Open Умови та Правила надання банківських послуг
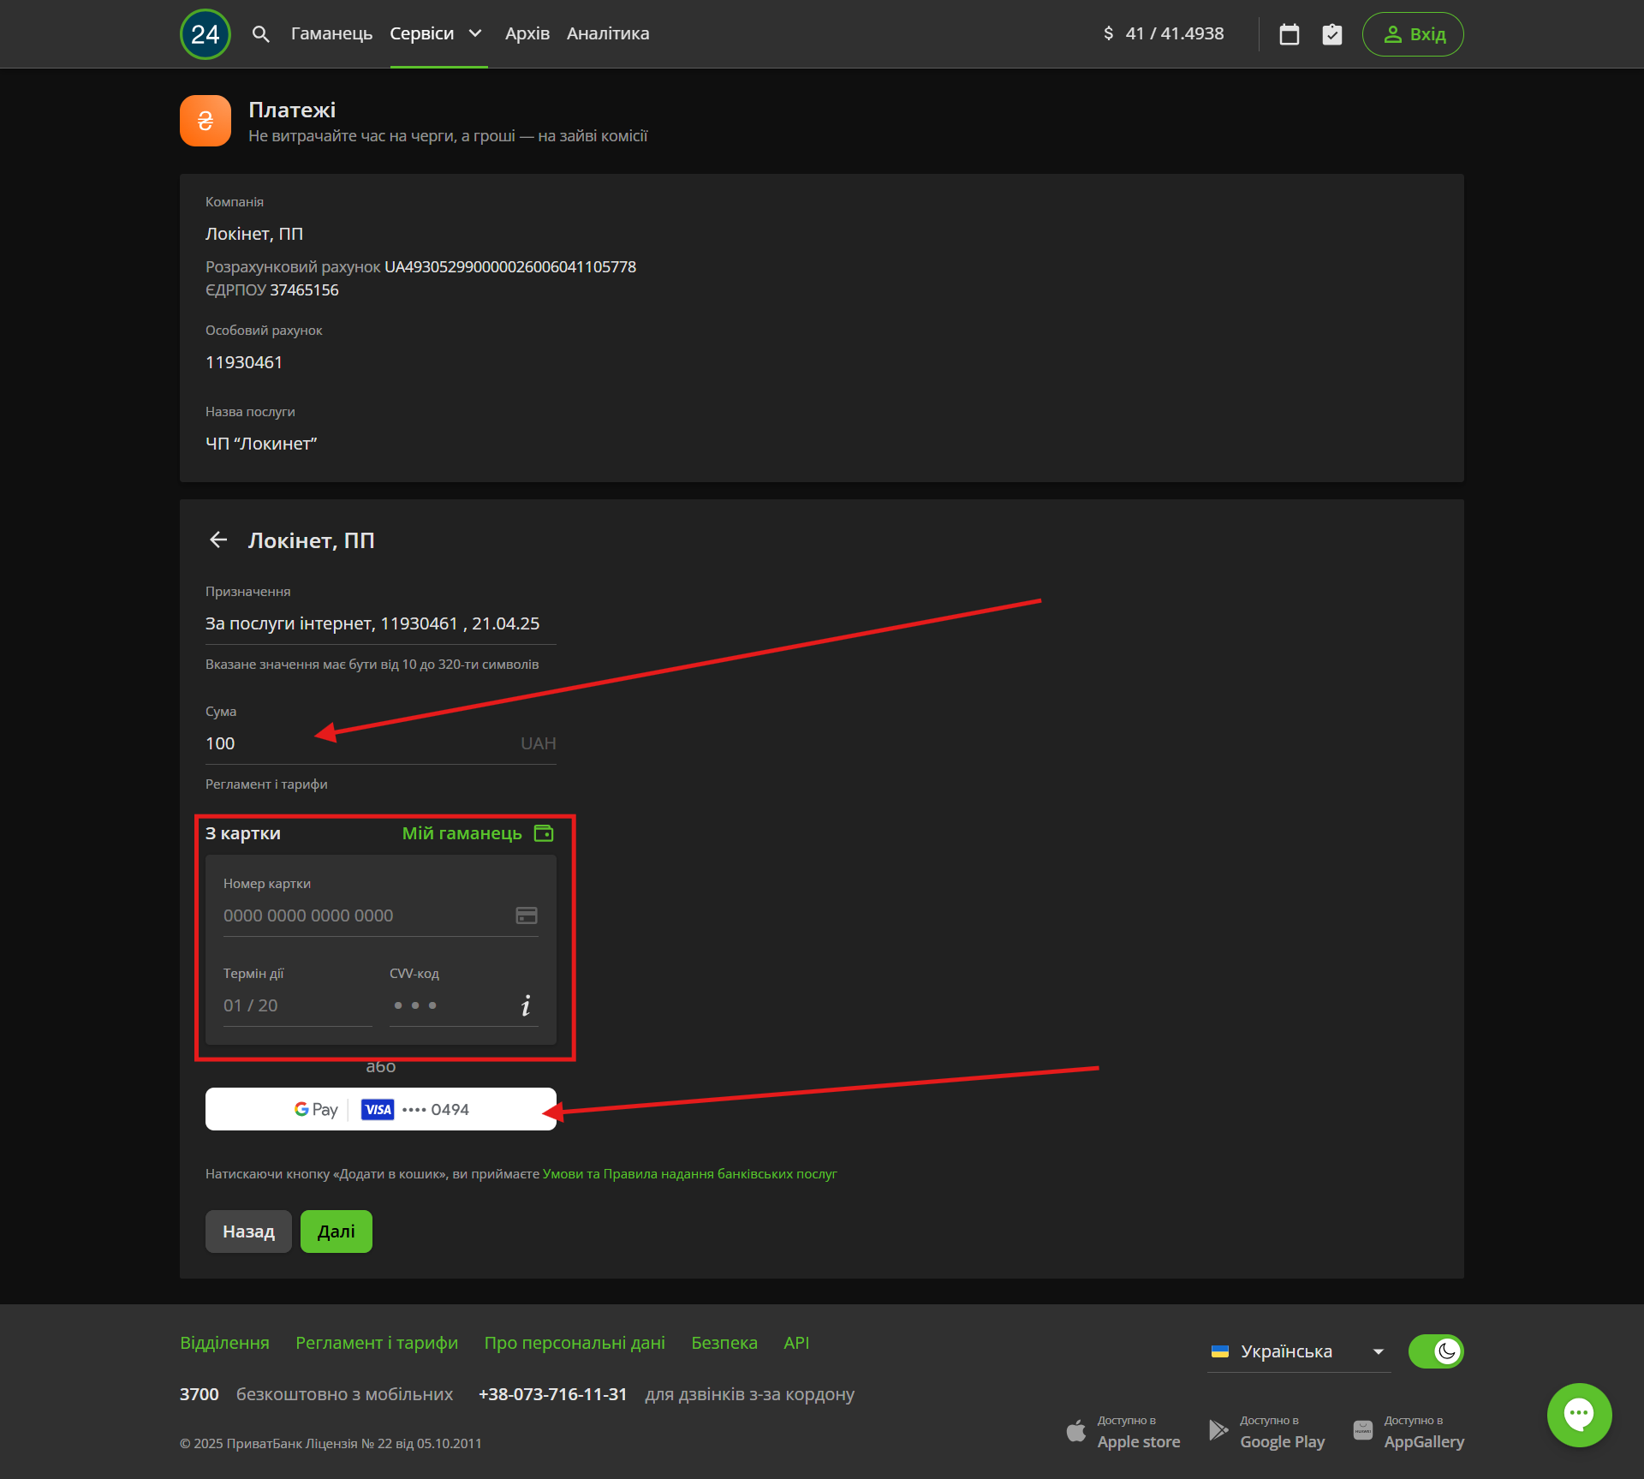 [x=690, y=1174]
